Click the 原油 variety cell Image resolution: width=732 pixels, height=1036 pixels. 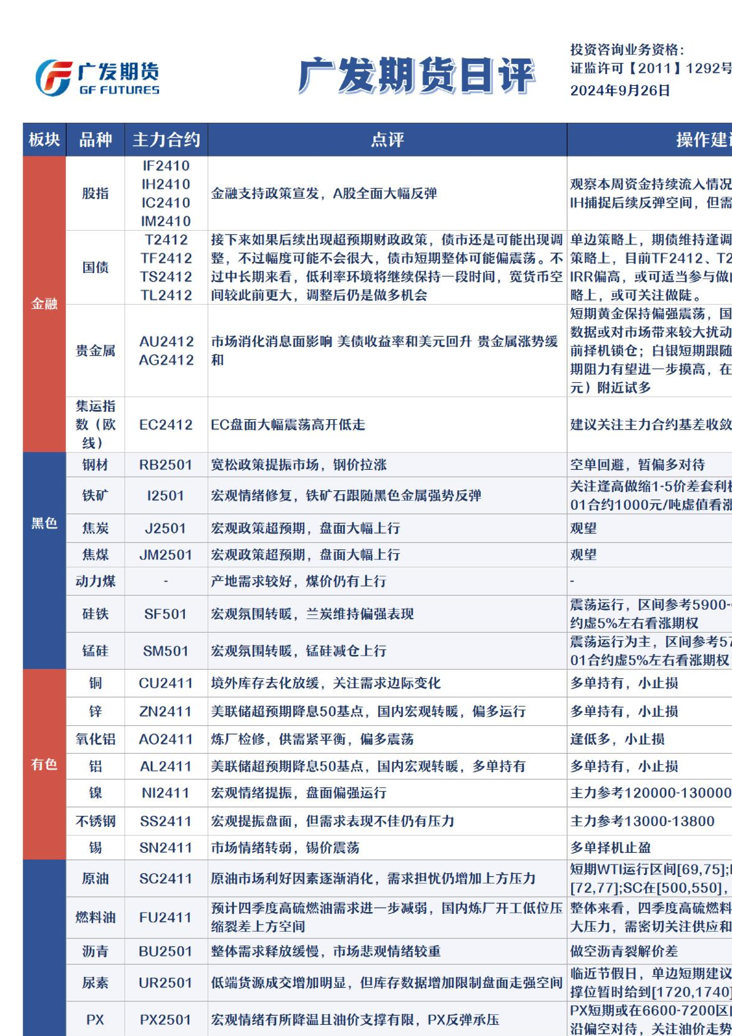[96, 879]
